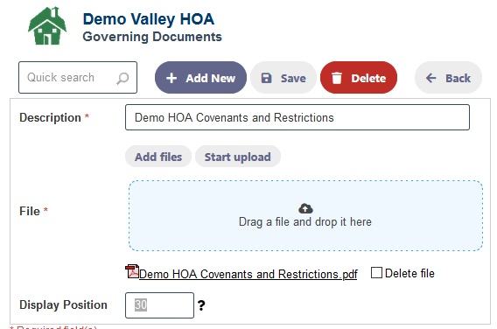The height and width of the screenshot is (329, 497).
Task: Click the question mark help icon
Action: 201,305
